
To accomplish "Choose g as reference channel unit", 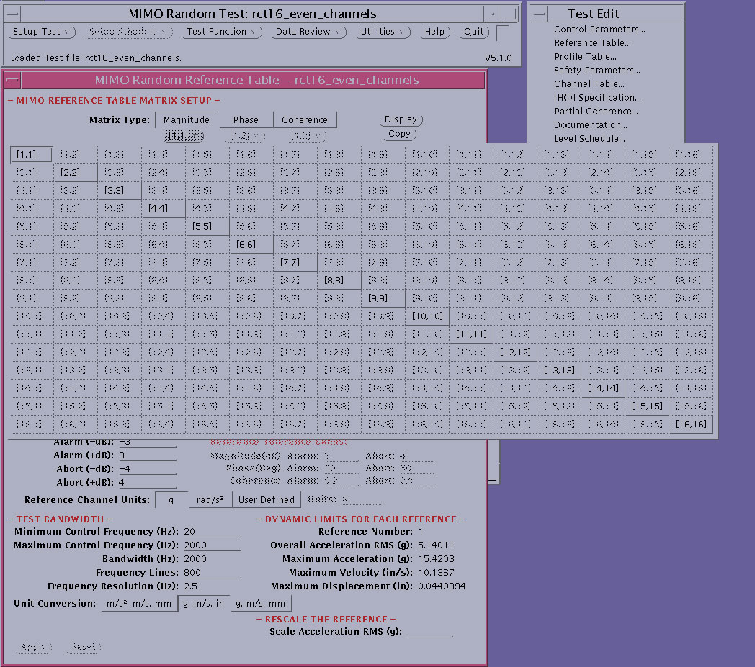I will point(171,499).
